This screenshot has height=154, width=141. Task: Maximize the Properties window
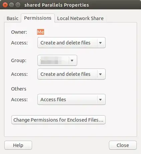point(18,5)
